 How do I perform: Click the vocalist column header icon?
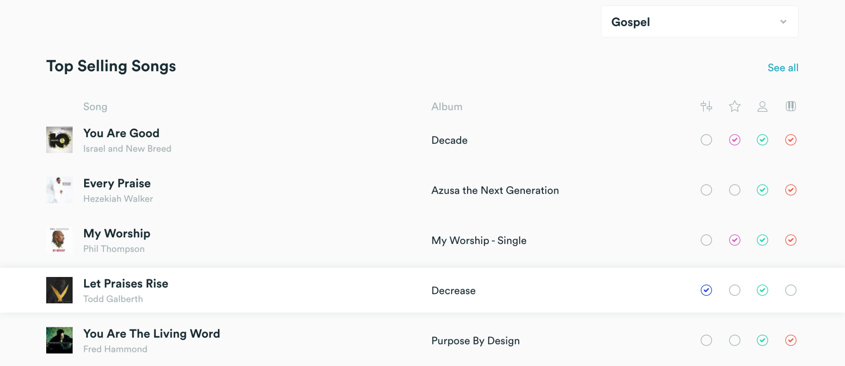tap(762, 106)
